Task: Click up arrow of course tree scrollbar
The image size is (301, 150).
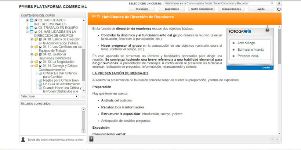Action: click(83, 20)
